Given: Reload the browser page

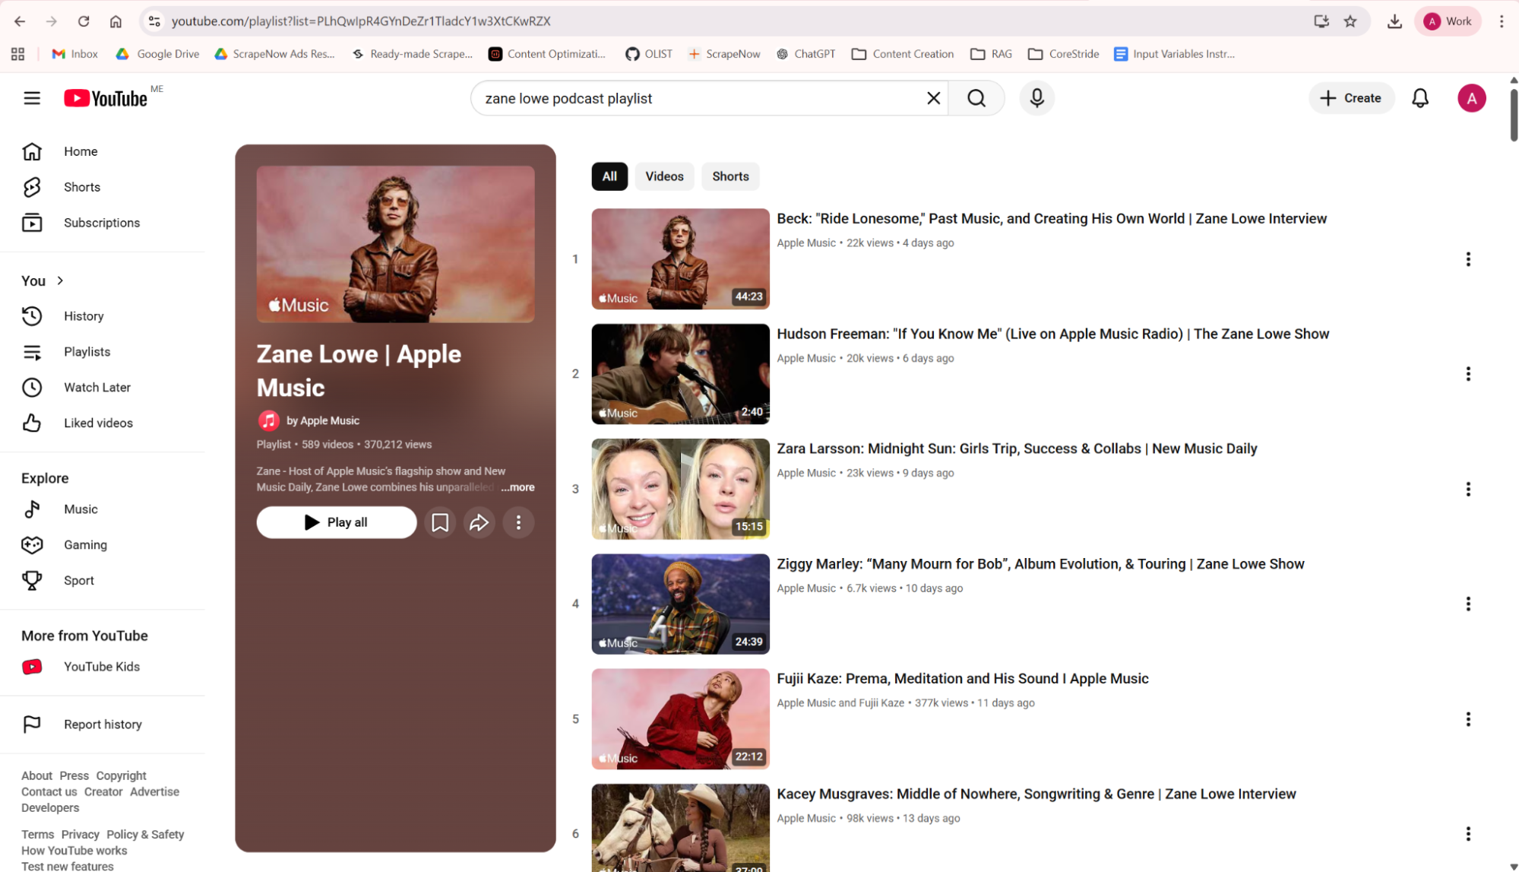Looking at the screenshot, I should coord(84,21).
